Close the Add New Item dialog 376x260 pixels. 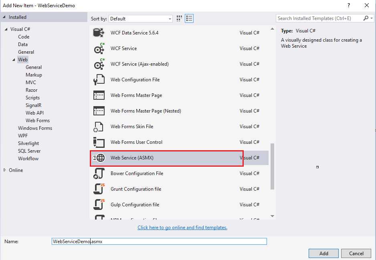pos(367,5)
